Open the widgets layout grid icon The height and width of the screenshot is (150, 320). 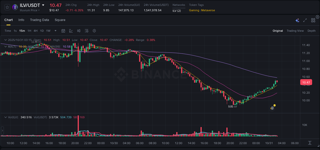tap(313, 20)
